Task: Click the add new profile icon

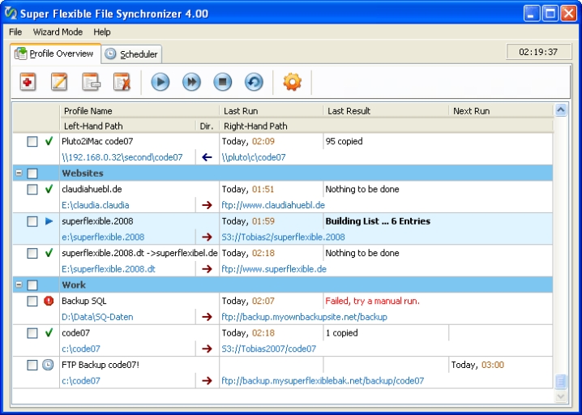Action: click(28, 82)
